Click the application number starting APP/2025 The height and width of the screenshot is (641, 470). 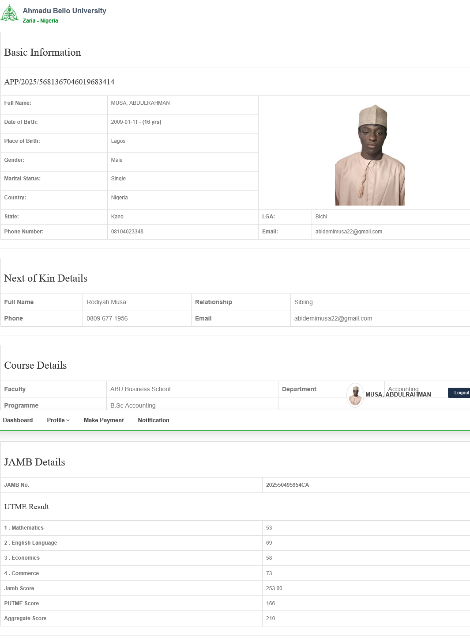59,82
